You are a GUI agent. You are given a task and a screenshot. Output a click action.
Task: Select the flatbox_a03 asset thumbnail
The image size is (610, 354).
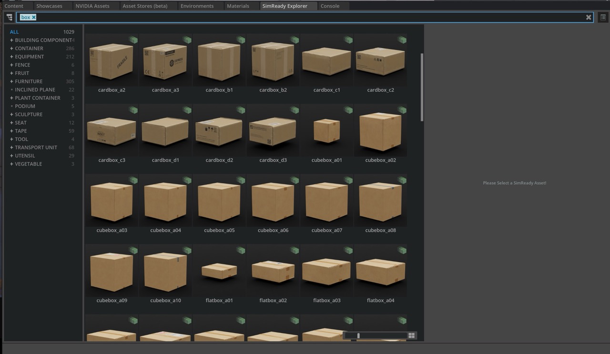[327, 271]
